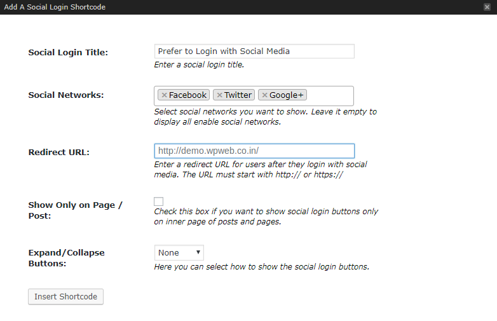The image size is (497, 321).
Task: Select the Google+ tag label
Action: 287,95
